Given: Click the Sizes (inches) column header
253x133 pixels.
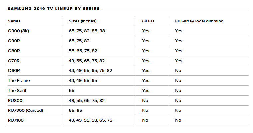Looking at the screenshot, I should tap(83, 21).
